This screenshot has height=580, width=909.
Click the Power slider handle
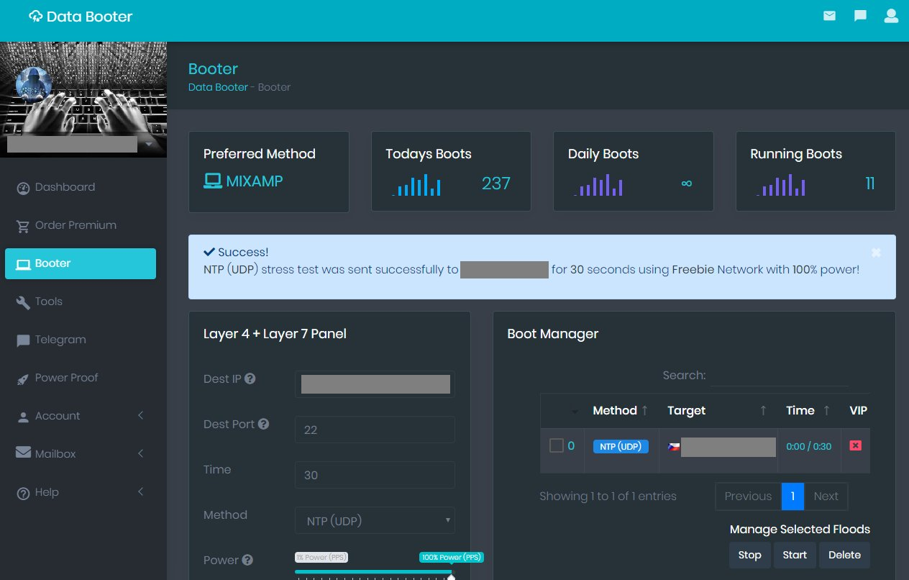(451, 576)
